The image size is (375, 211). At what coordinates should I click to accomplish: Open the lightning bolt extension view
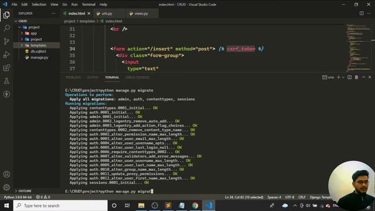6,94
